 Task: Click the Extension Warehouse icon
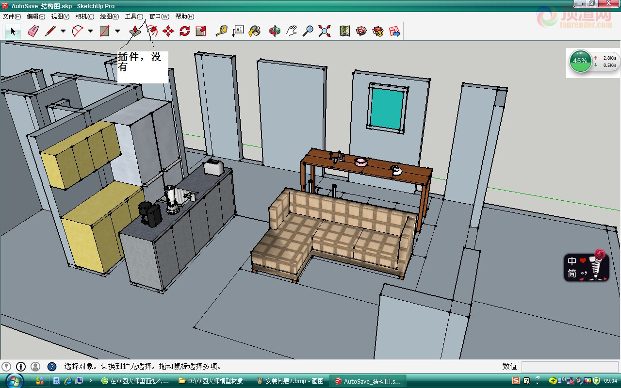tap(378, 32)
